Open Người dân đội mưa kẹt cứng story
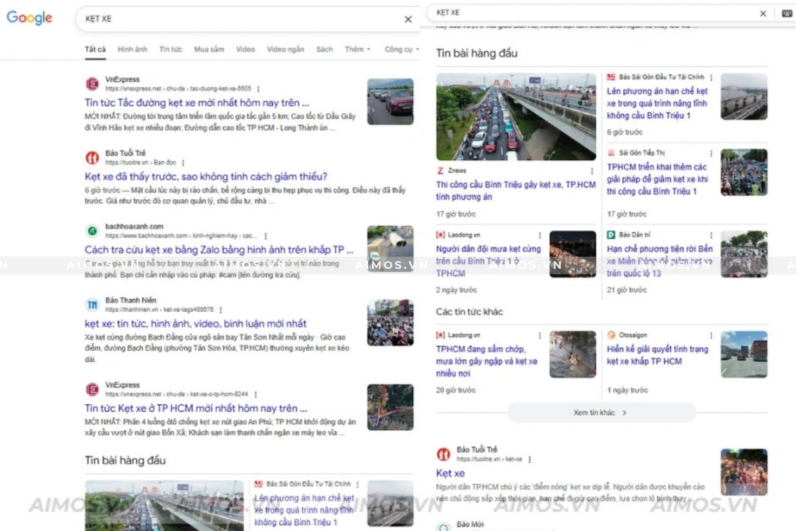This screenshot has width=796, height=531. 489,261
